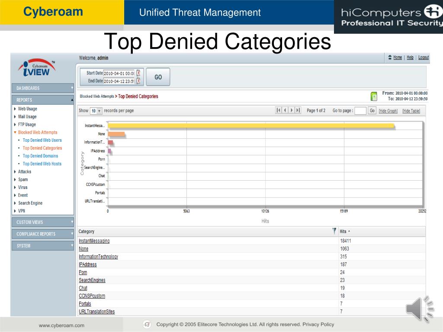Viewport: 443px width, 332px height.
Task: Open the CCNSPcustom category link
Action: click(92, 296)
